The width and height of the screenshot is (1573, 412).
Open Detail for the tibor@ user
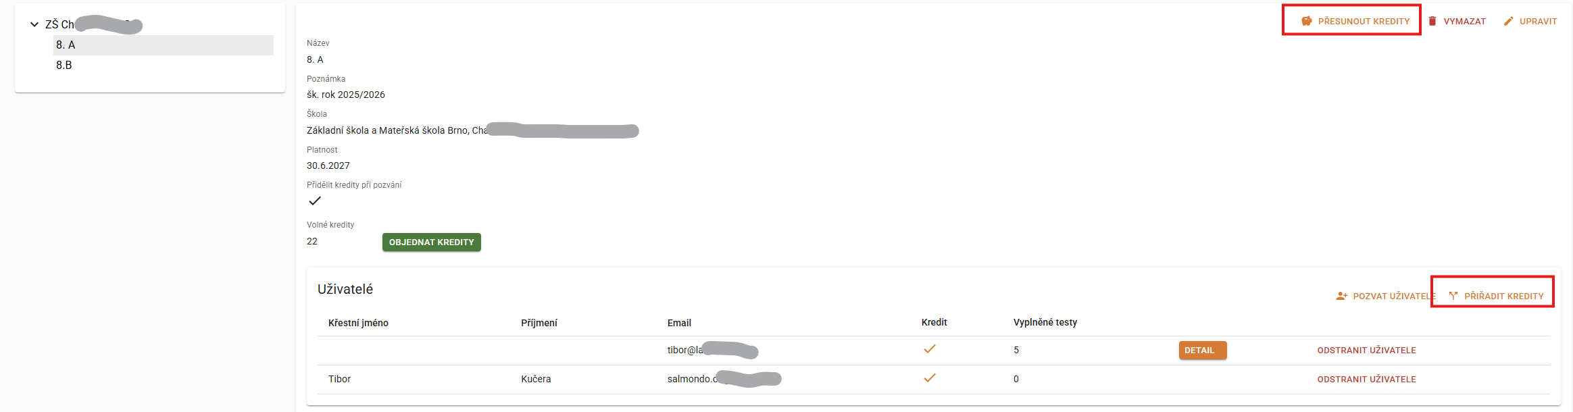point(1202,350)
